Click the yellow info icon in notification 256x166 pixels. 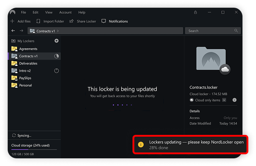[x=141, y=144]
